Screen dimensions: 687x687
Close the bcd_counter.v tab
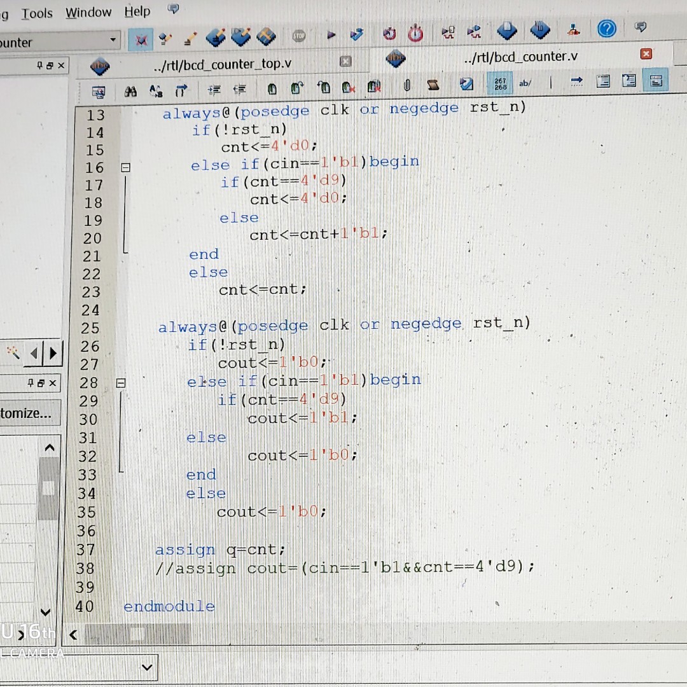coord(646,54)
